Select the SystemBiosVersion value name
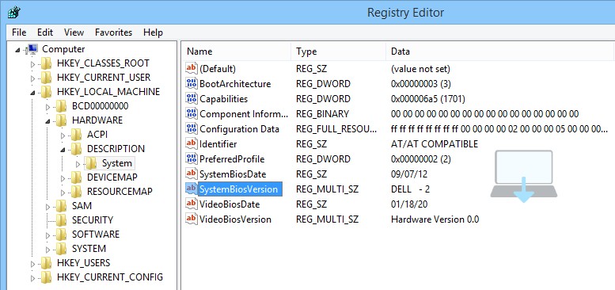The height and width of the screenshot is (290, 615). tap(238, 189)
